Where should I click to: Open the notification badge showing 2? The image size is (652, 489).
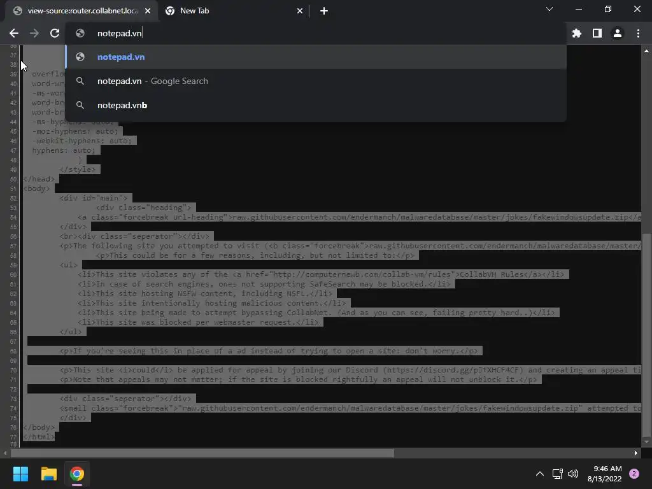coord(634,474)
